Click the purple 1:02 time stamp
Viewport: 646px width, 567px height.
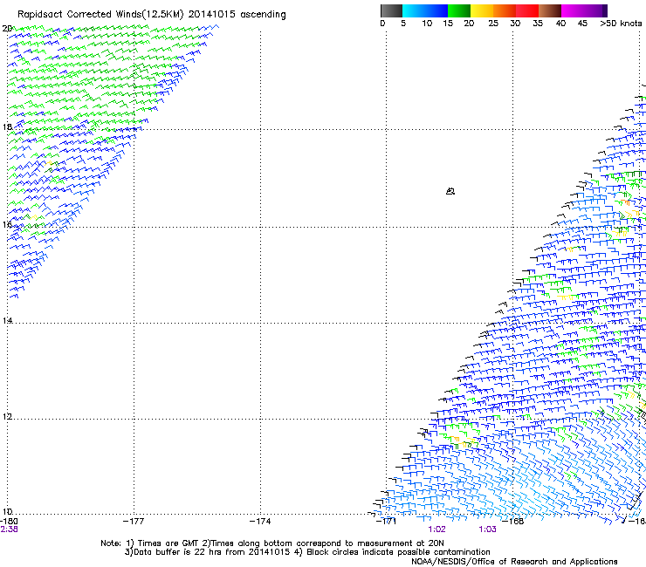pyautogui.click(x=436, y=529)
